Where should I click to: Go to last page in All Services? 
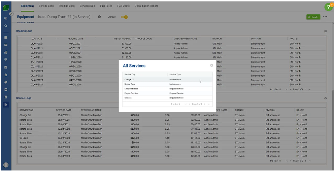point(208,104)
